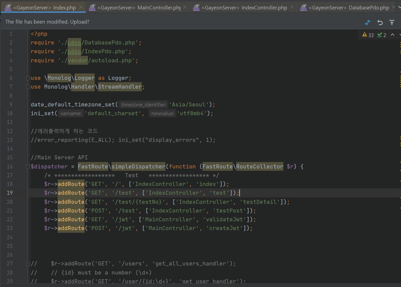The width and height of the screenshot is (401, 287).
Task: Click the 'timezone_identifier:' parameter hint
Action: (144, 105)
